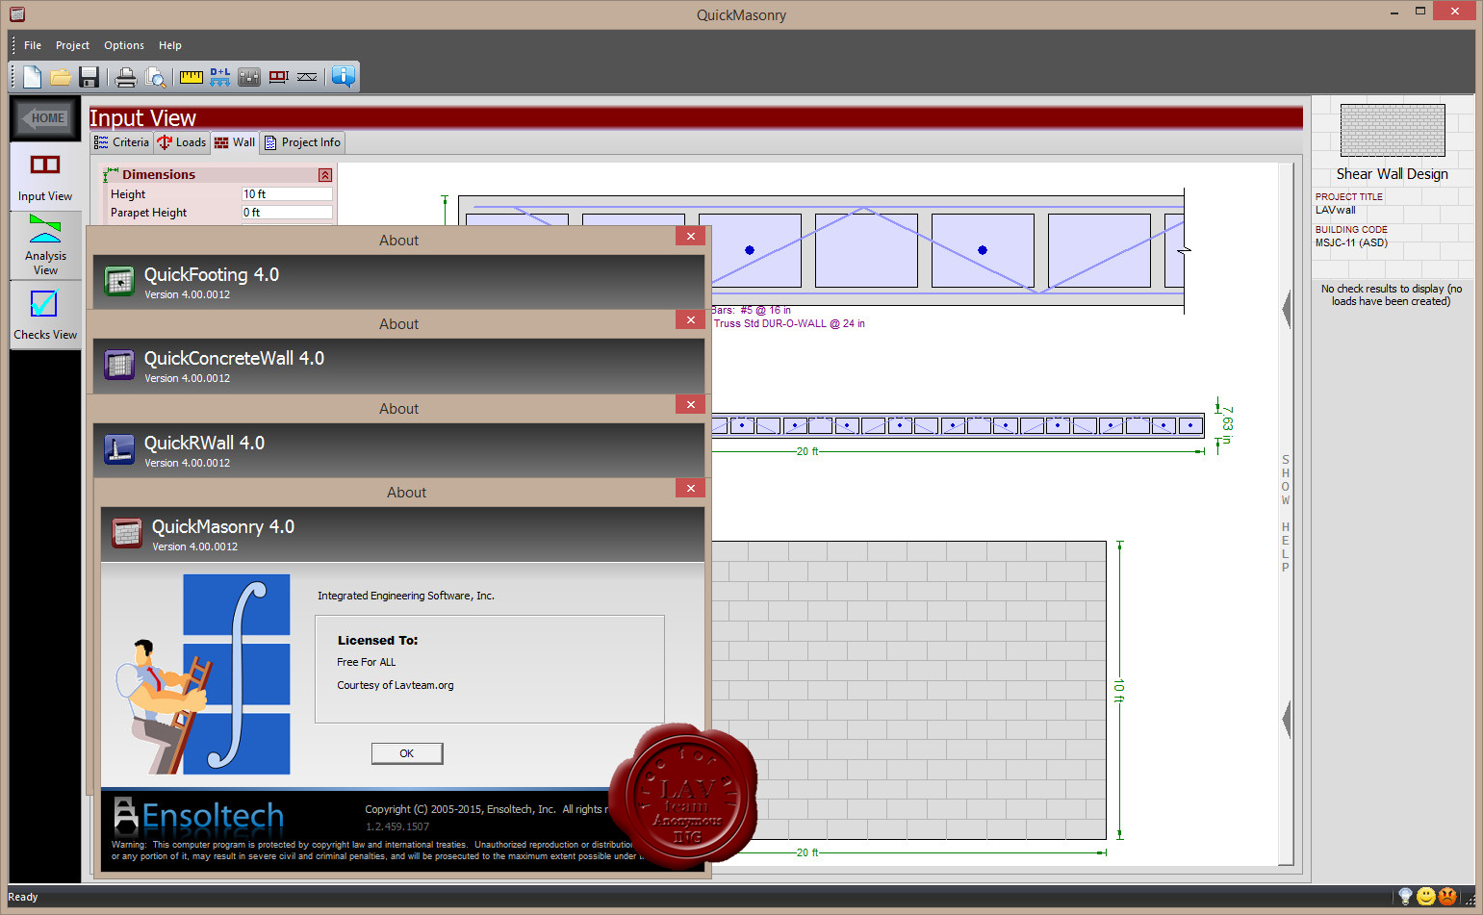Screen dimensions: 1483x915
Task: Click the LAVwall project title text
Action: click(x=1336, y=210)
